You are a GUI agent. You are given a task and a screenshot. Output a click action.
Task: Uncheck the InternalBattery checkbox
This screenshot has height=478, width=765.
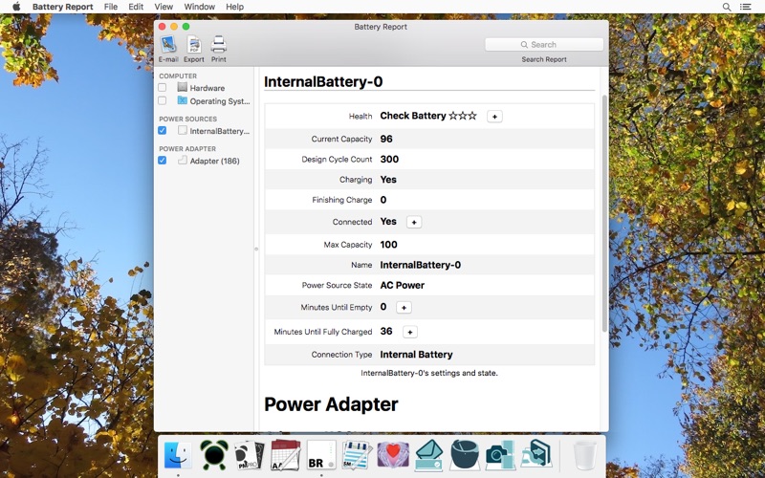click(x=162, y=130)
